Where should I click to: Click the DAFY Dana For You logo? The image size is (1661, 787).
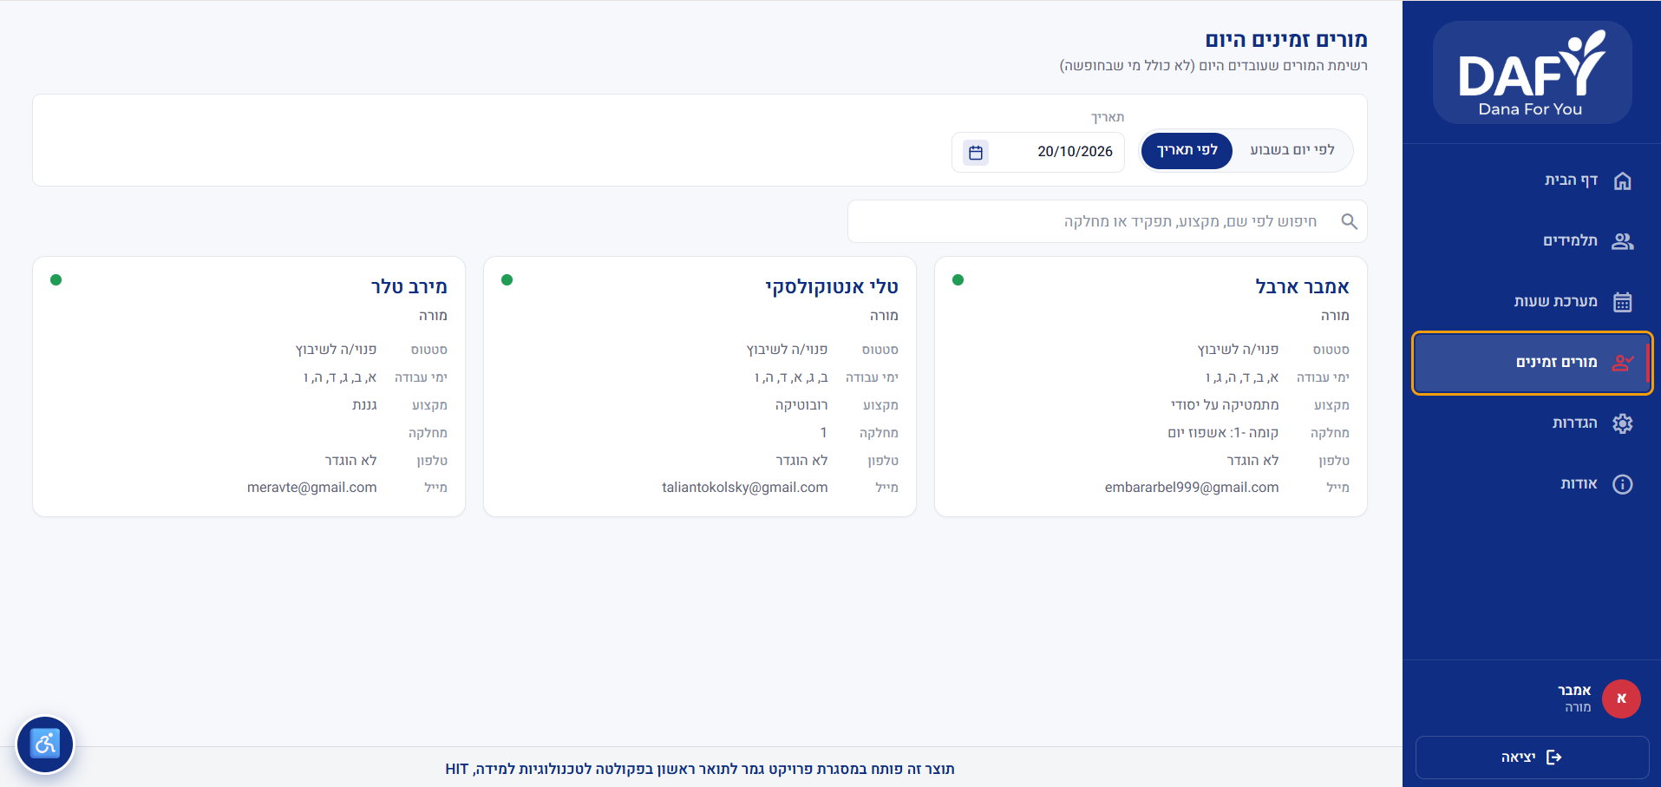[x=1532, y=73]
